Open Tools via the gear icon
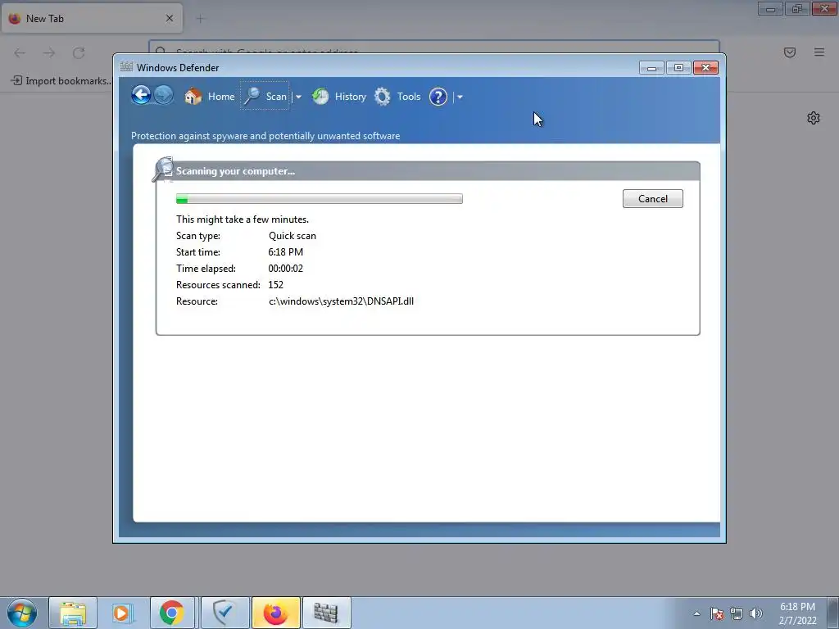This screenshot has width=839, height=629. [382, 97]
